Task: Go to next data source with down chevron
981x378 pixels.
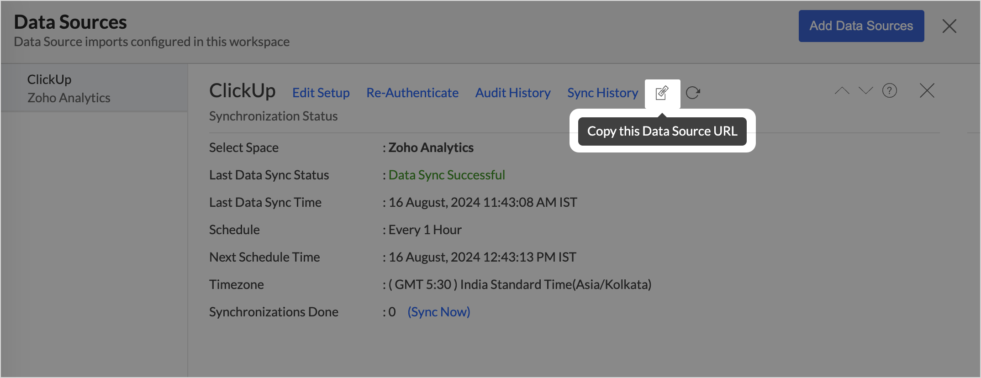Action: click(x=865, y=90)
